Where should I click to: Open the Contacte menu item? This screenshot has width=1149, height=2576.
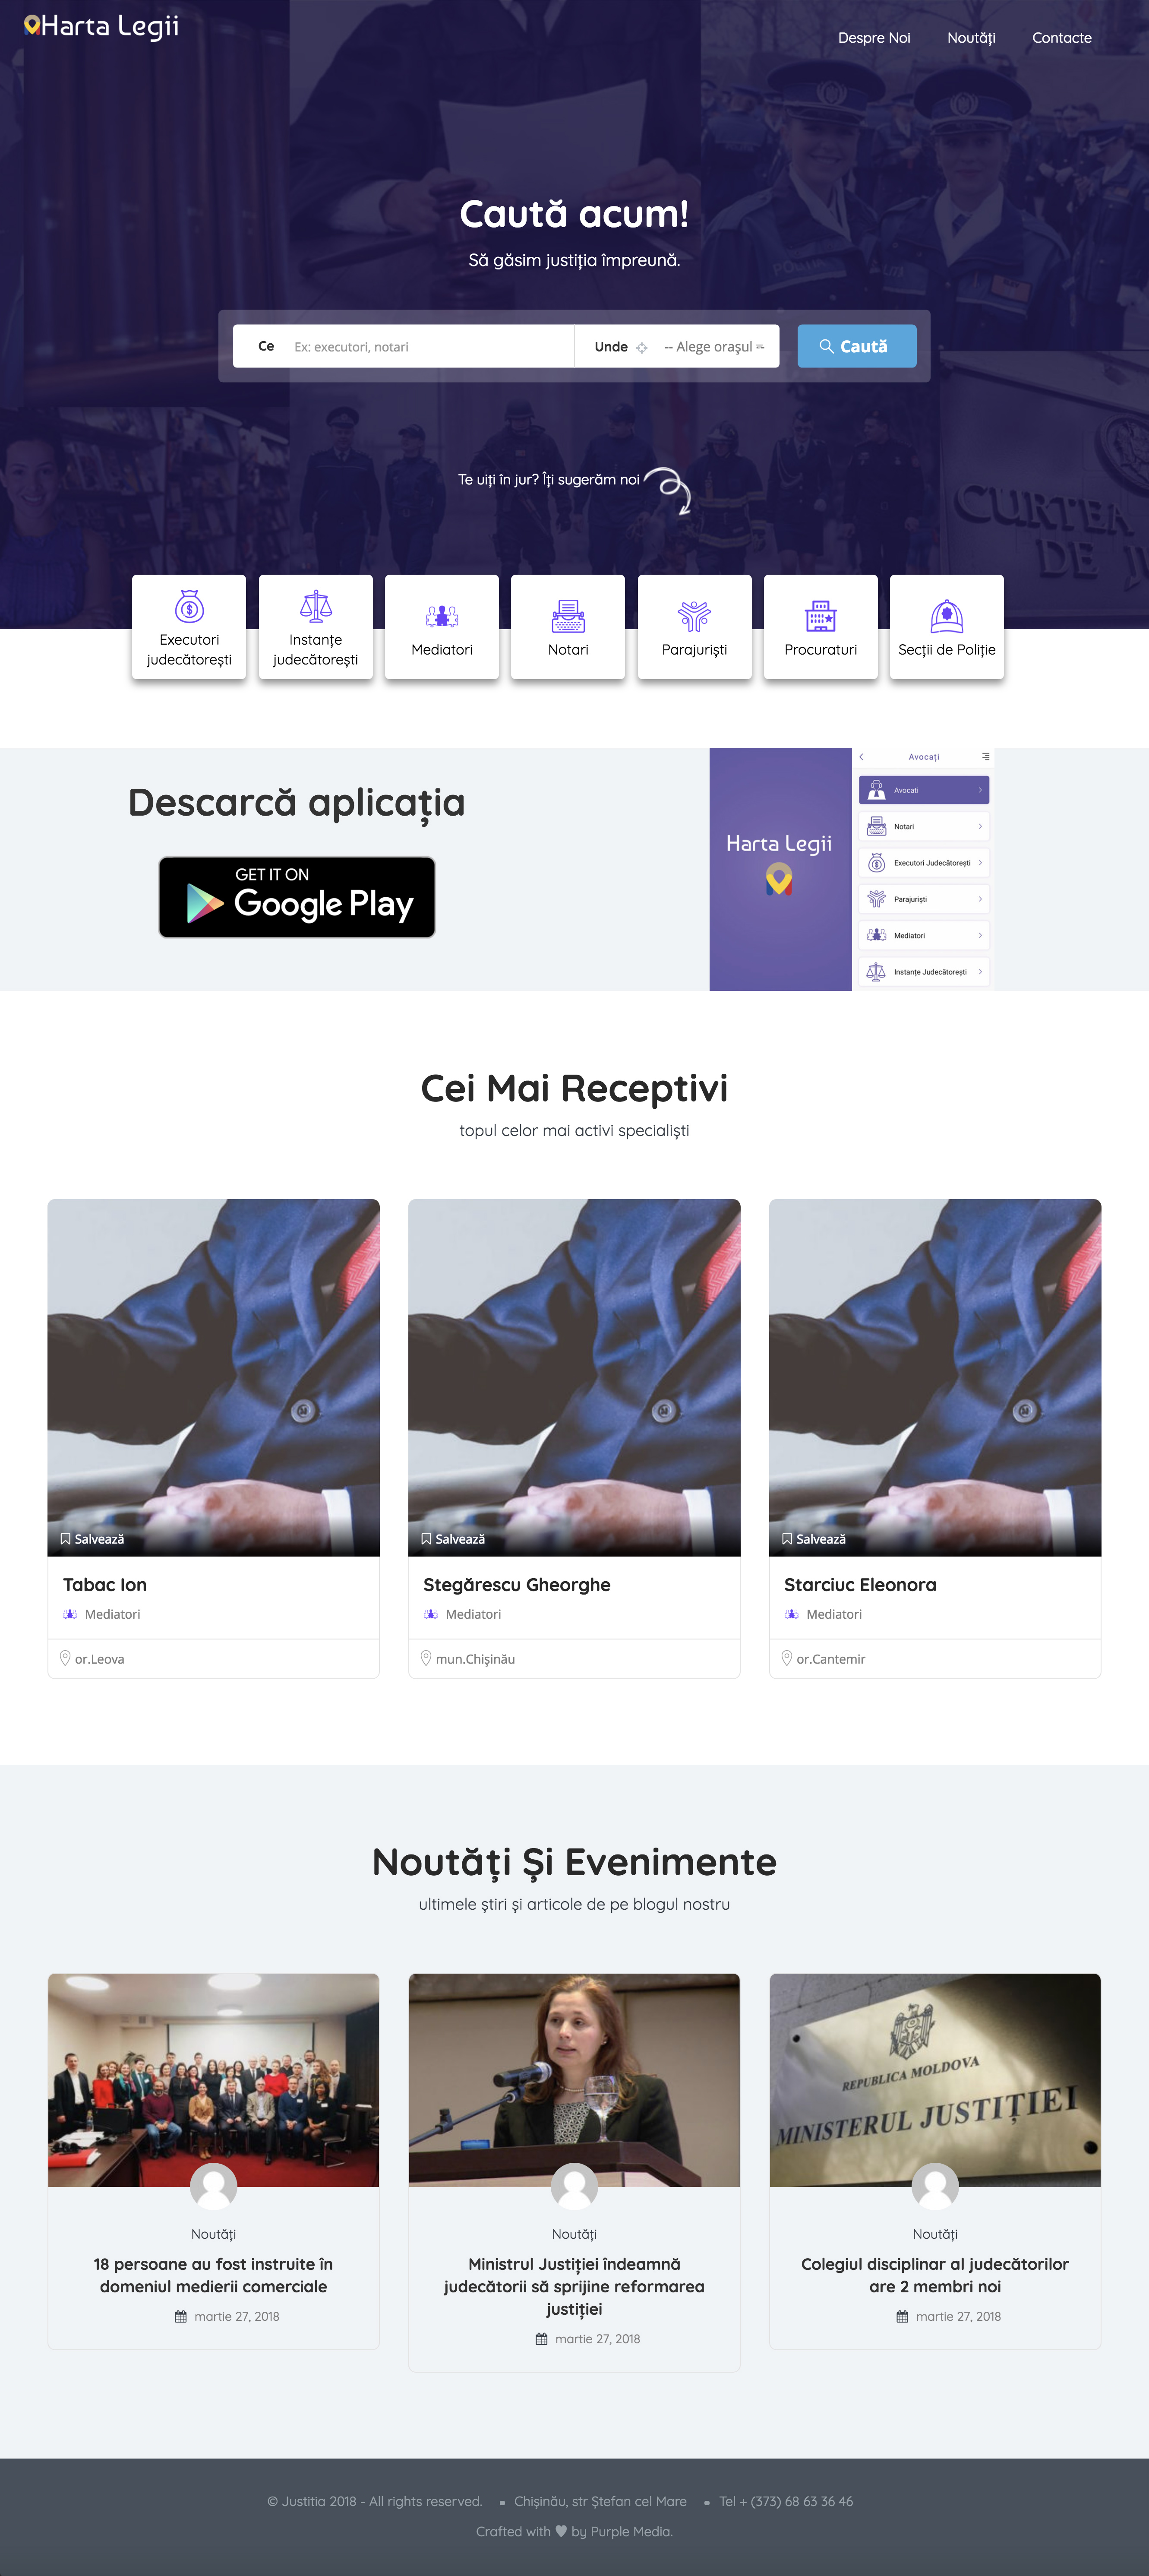click(1062, 38)
